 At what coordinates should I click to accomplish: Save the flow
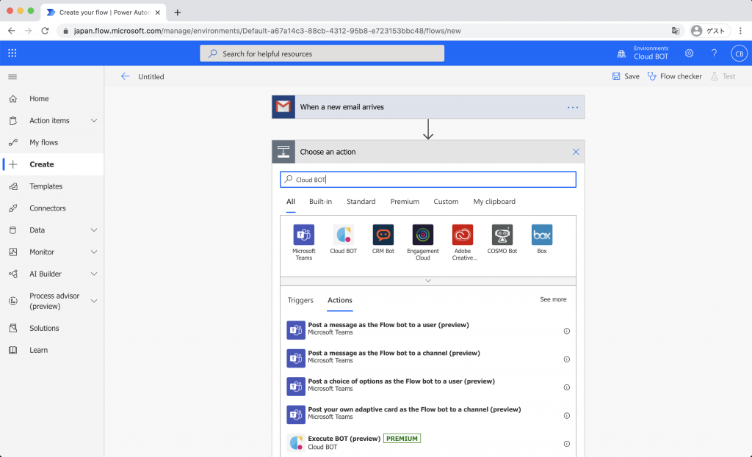click(626, 76)
